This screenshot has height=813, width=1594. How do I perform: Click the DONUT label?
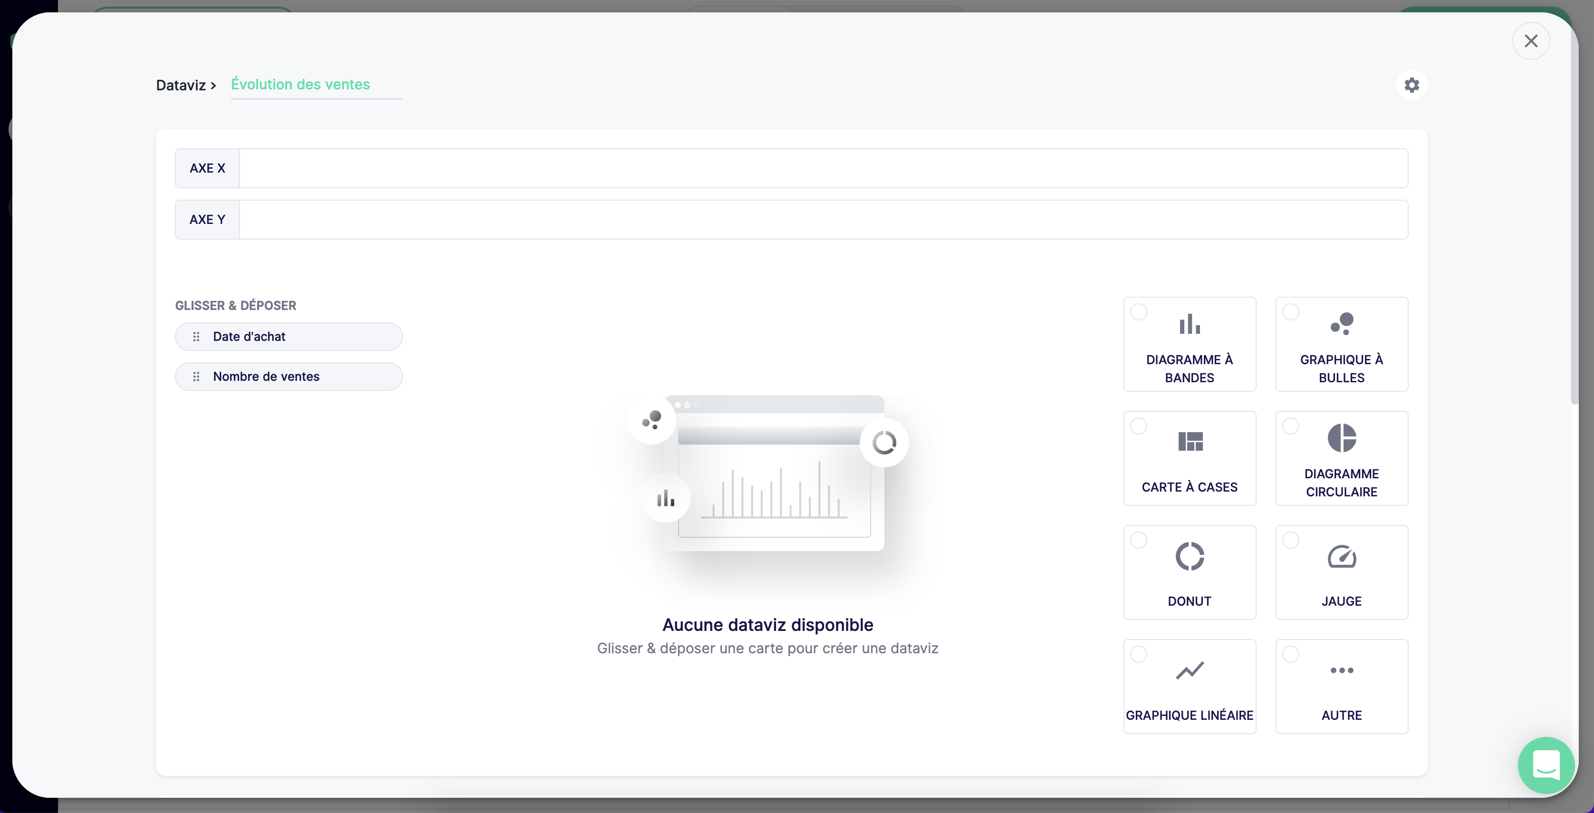coord(1189,601)
